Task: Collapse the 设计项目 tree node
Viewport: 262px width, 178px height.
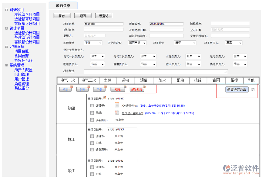Action: (x=6, y=28)
